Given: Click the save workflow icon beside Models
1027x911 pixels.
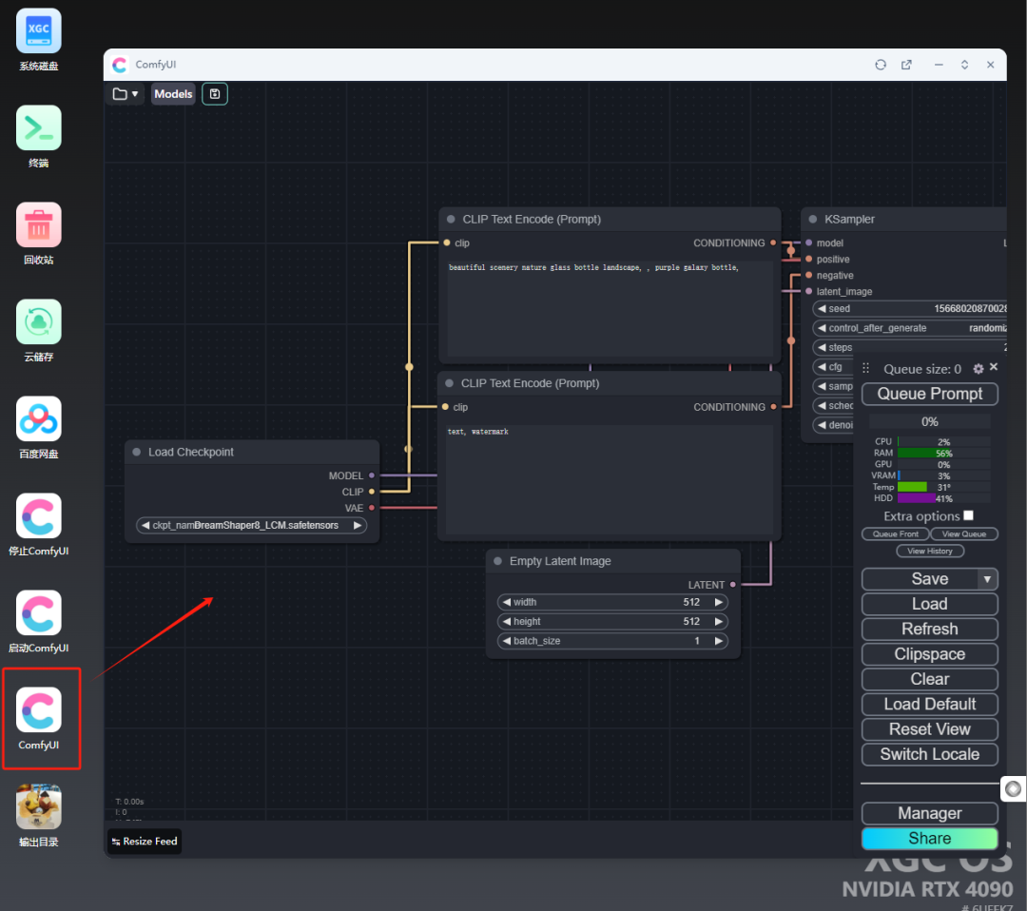Looking at the screenshot, I should coord(215,94).
